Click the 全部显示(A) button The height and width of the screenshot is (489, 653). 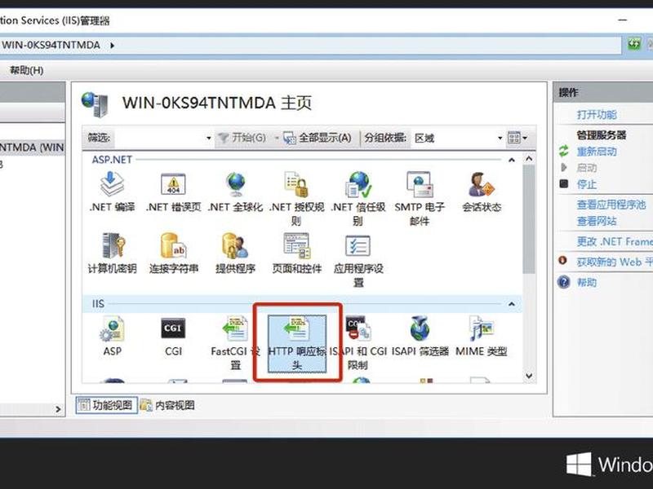coord(318,138)
